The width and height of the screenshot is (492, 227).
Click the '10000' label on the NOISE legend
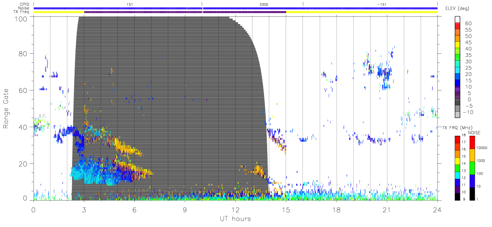click(483, 149)
